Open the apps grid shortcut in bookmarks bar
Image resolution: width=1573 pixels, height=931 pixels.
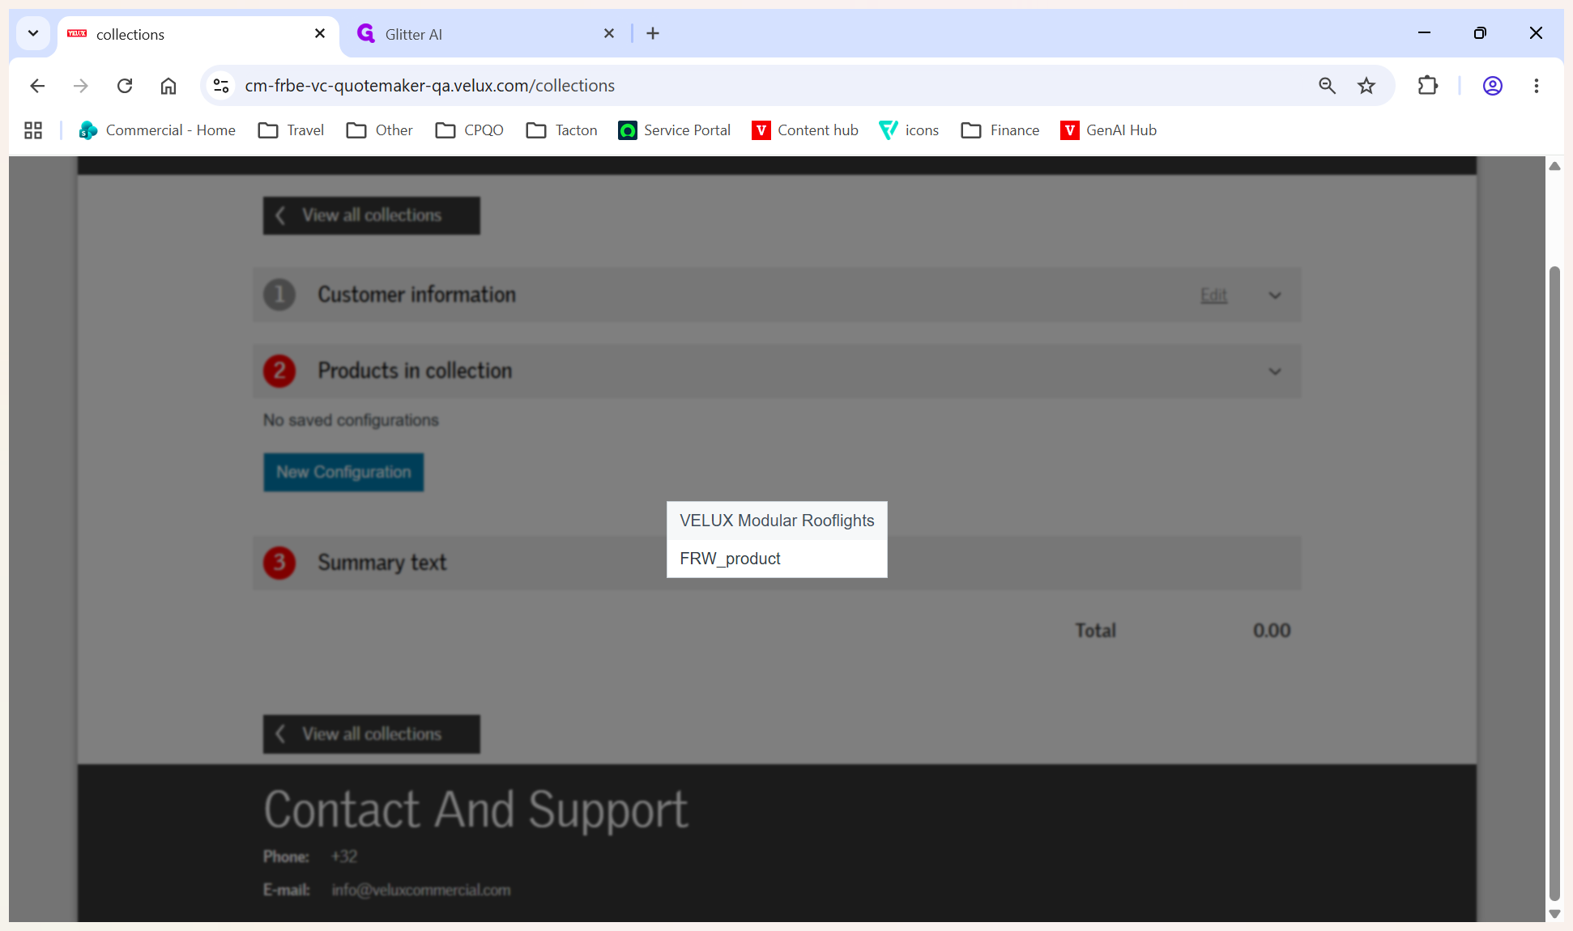click(x=33, y=130)
